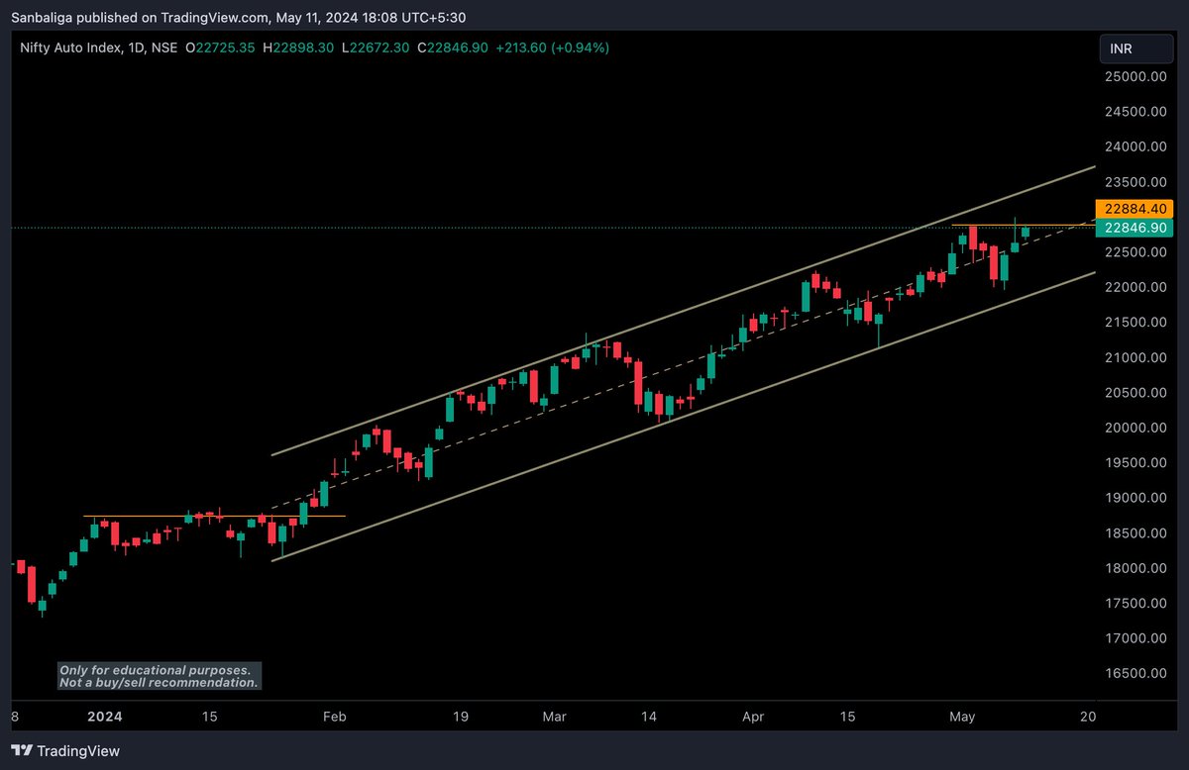This screenshot has width=1189, height=770.
Task: Click the Feb label on the time axis
Action: (335, 716)
